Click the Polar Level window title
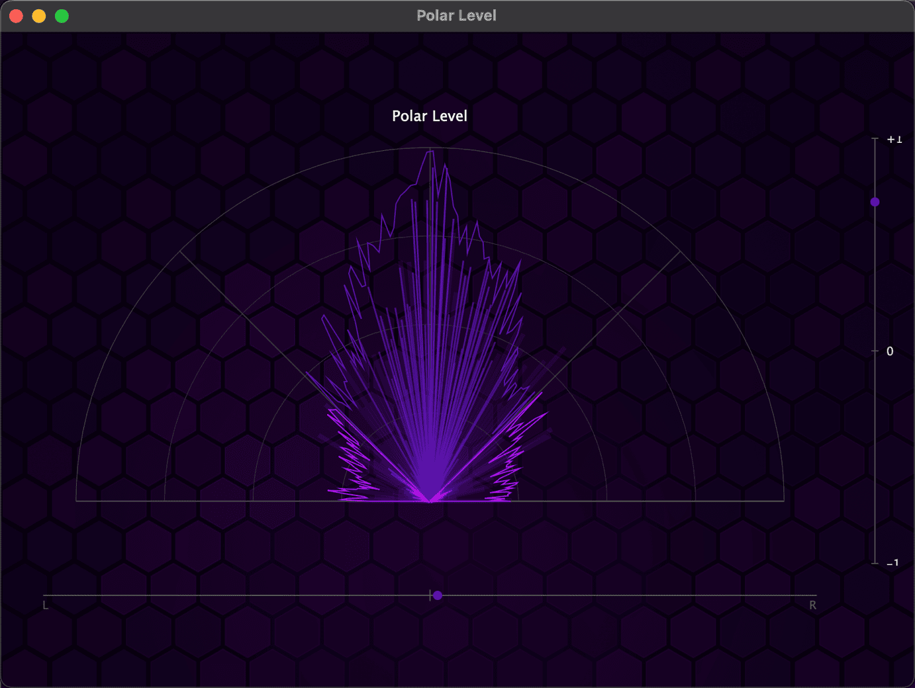Viewport: 915px width, 688px height. 456,16
